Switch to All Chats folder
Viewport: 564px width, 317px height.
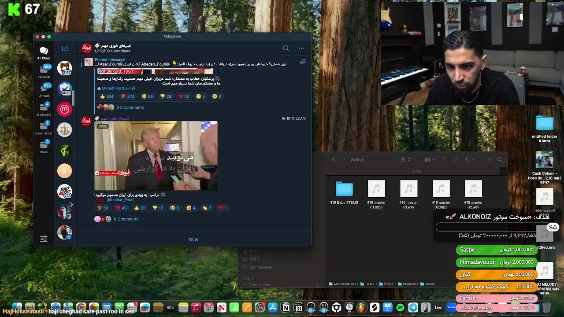pos(44,53)
